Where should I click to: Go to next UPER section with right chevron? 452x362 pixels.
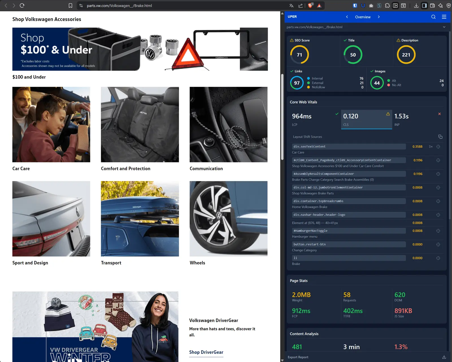pos(379,17)
